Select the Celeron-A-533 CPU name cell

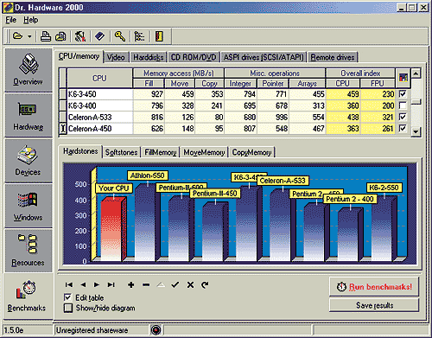[x=99, y=117]
